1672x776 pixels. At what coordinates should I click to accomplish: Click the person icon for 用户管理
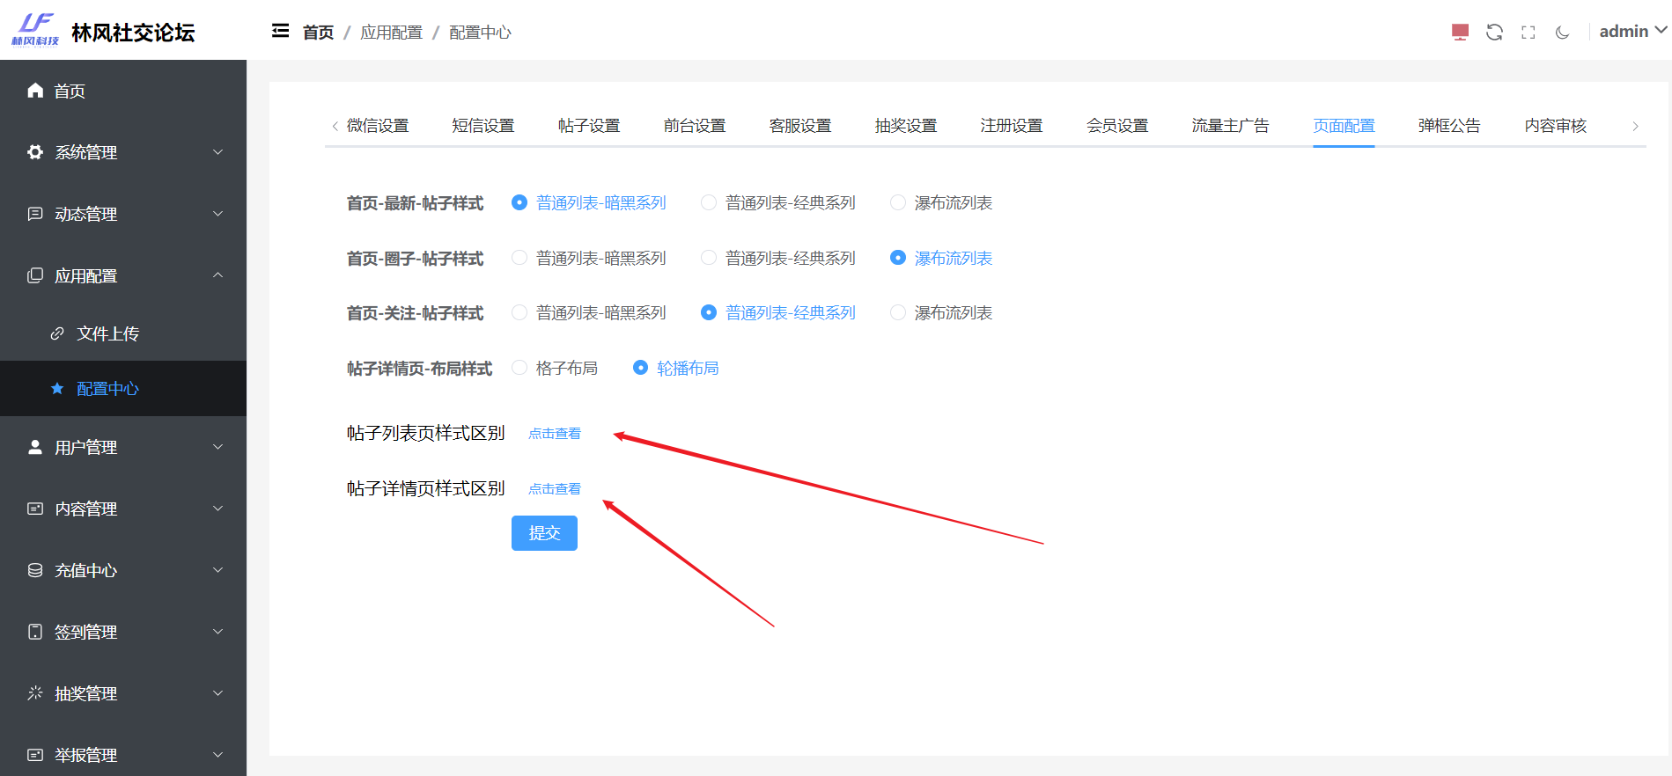pyautogui.click(x=35, y=447)
